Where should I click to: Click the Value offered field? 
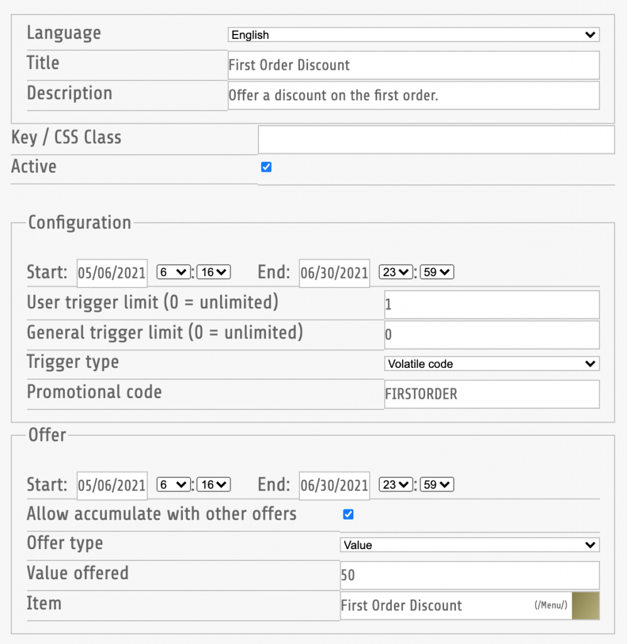[470, 575]
